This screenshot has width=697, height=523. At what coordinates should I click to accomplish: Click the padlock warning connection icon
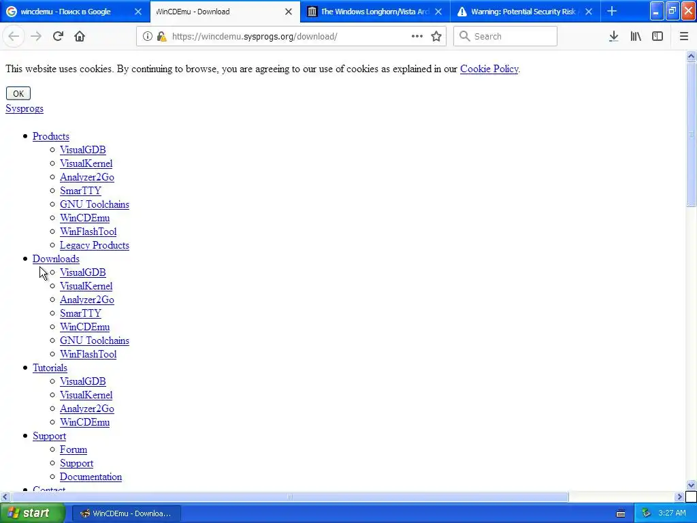point(162,37)
